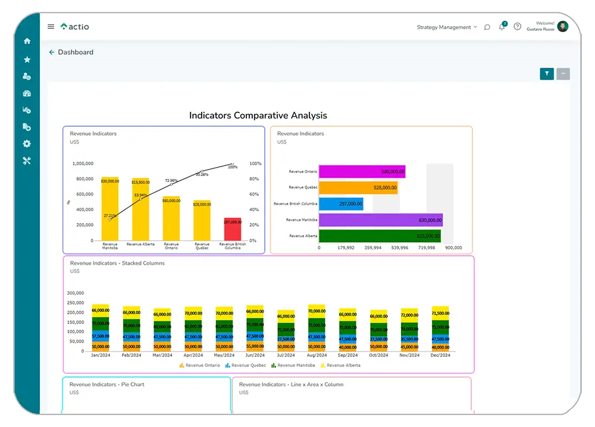The height and width of the screenshot is (427, 595).
Task: Go back using the Dashboard arrow
Action: (x=52, y=52)
